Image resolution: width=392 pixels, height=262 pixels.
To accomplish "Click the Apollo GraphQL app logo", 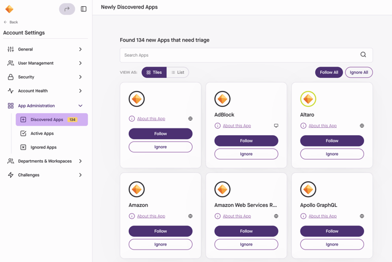I will click(308, 189).
